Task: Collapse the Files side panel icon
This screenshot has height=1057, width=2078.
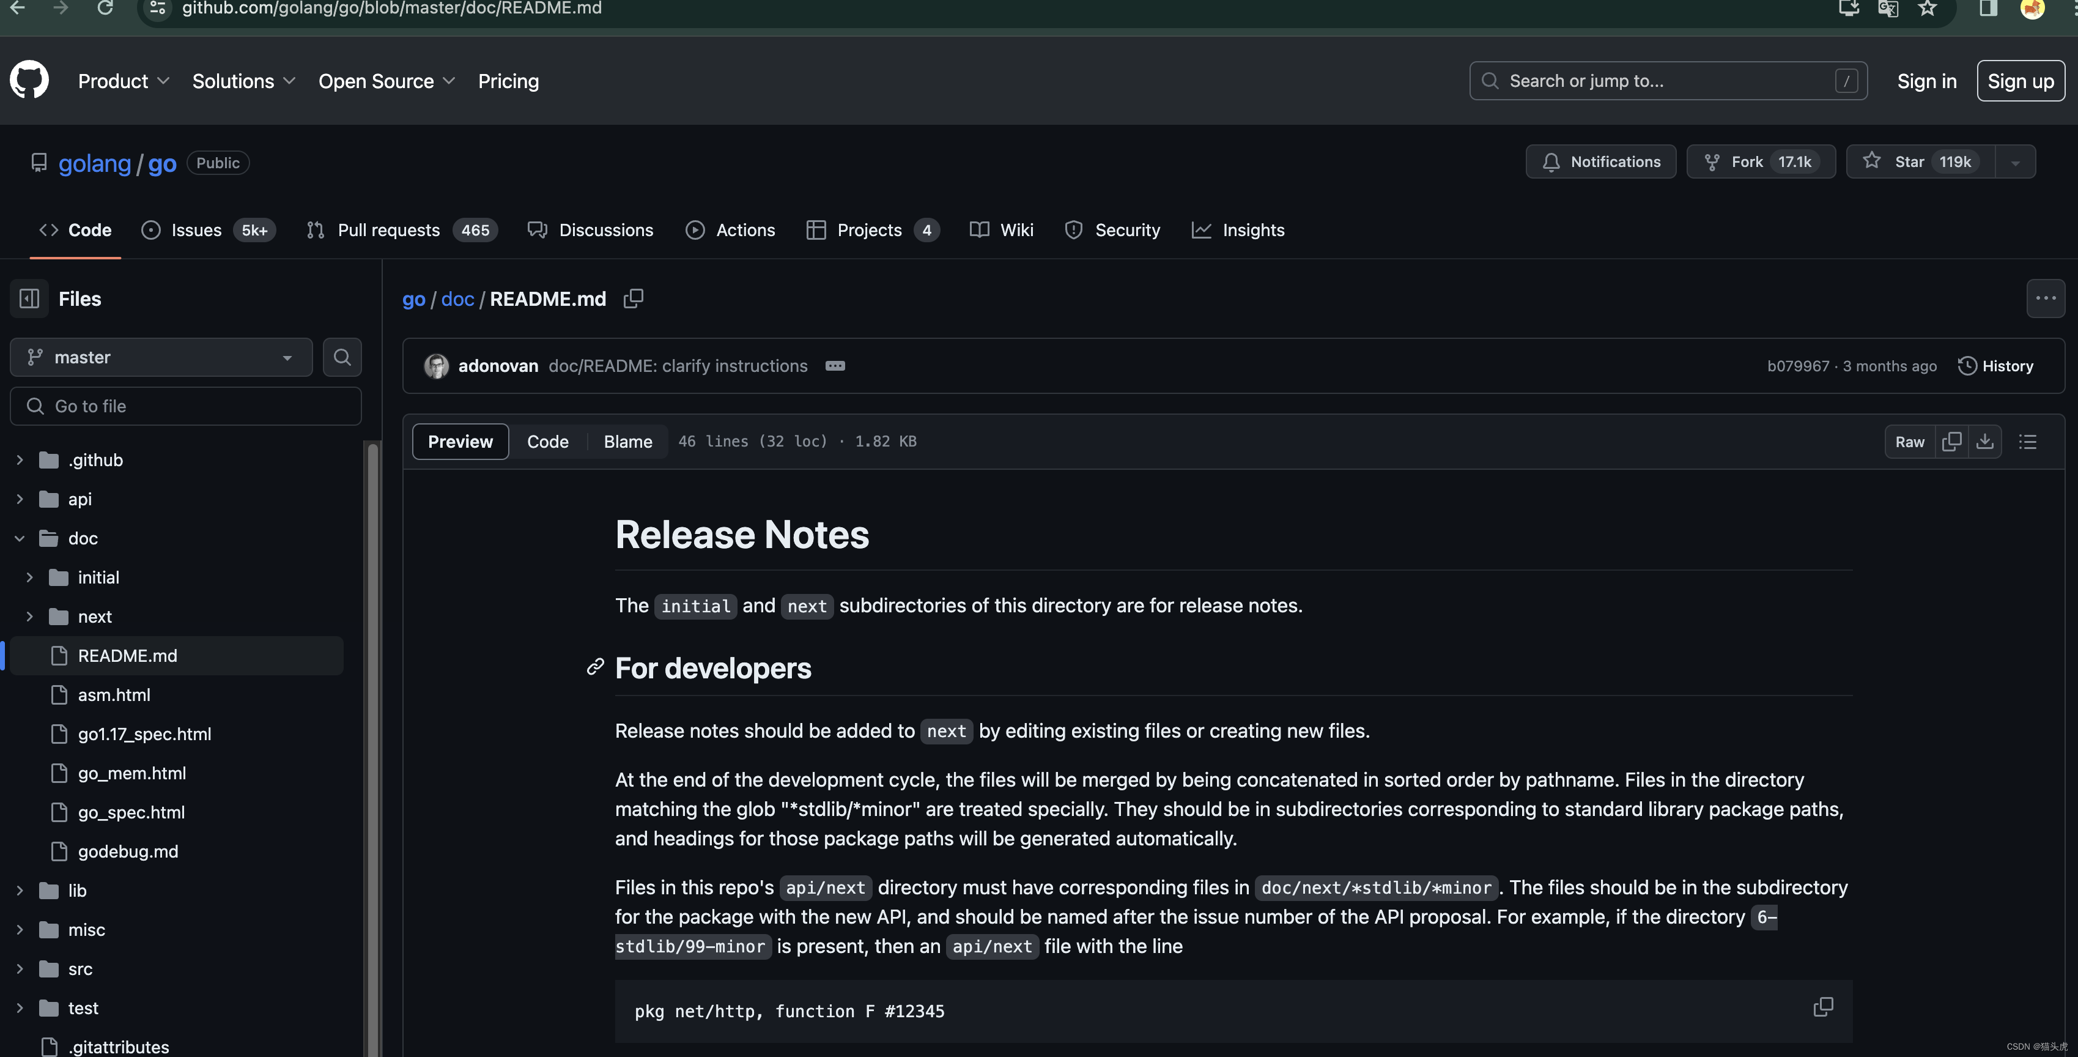Action: 29,299
